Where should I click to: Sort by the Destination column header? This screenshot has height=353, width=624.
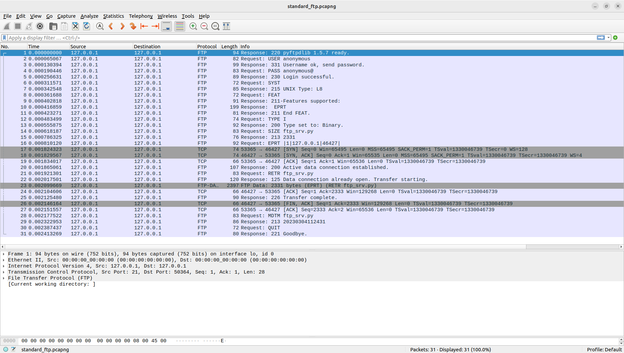pos(164,47)
